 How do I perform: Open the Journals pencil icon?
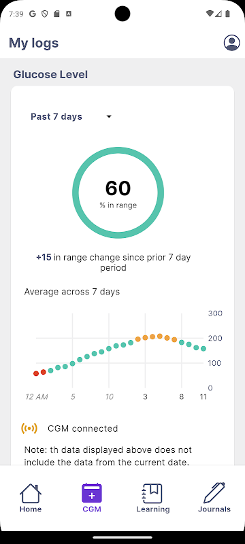point(214,492)
